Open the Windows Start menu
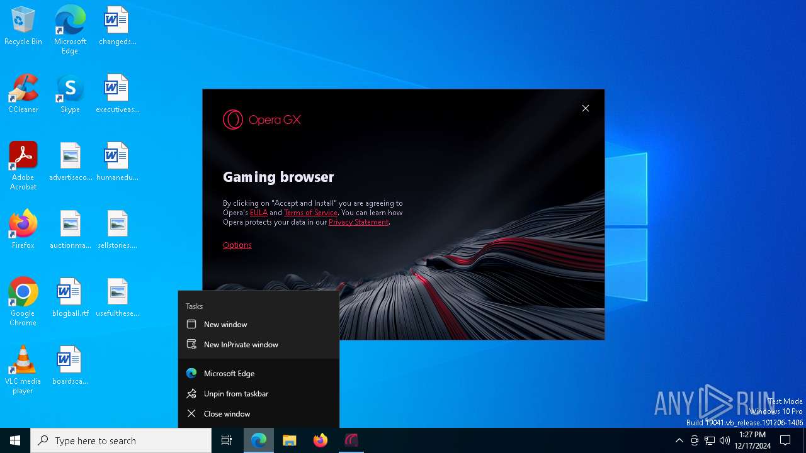This screenshot has height=453, width=806. click(x=15, y=440)
